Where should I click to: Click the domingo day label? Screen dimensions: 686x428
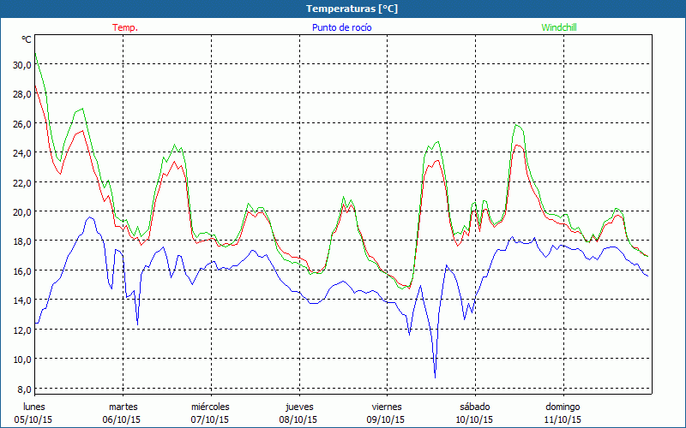[563, 407]
